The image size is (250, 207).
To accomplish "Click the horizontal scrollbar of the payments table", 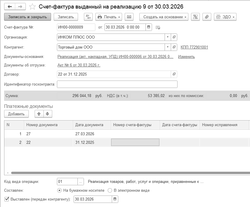I will pos(130,173).
